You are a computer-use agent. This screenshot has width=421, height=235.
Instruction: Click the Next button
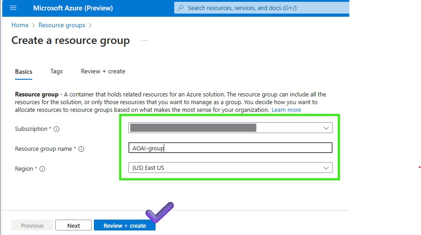click(73, 225)
